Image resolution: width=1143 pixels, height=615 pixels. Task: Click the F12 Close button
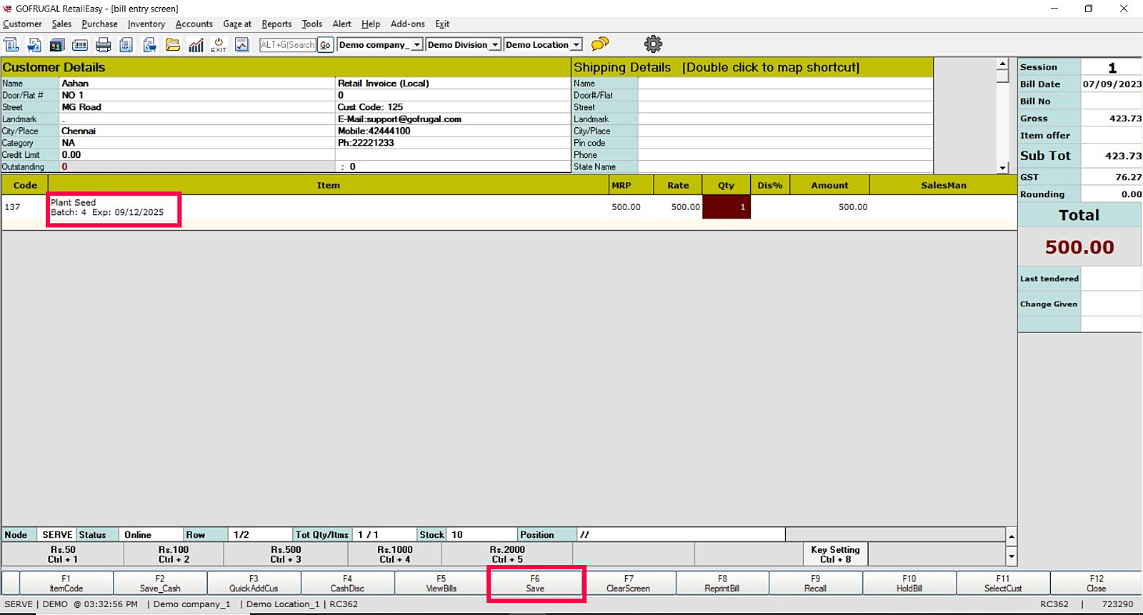coord(1097,584)
